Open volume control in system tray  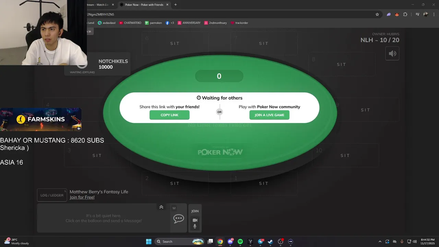coord(415,242)
